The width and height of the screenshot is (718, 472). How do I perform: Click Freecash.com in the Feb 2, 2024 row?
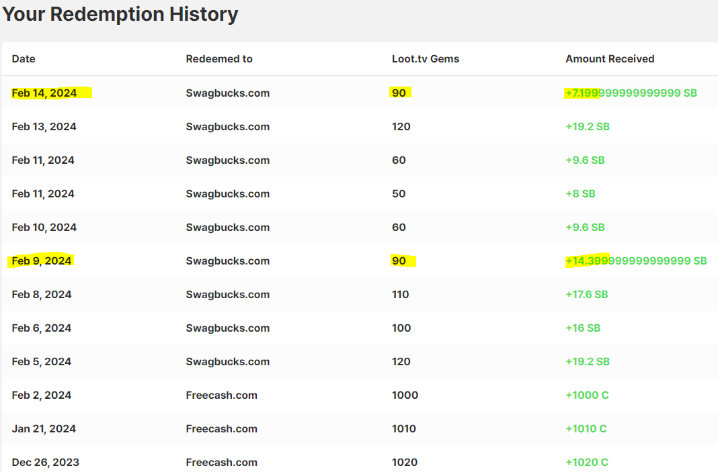click(222, 395)
